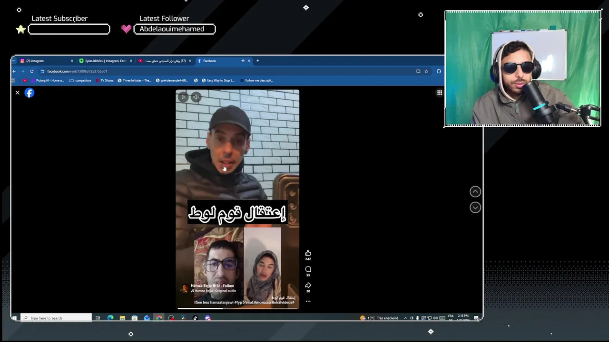
Task: Open the Pictory.AI bookmark
Action: (x=48, y=80)
